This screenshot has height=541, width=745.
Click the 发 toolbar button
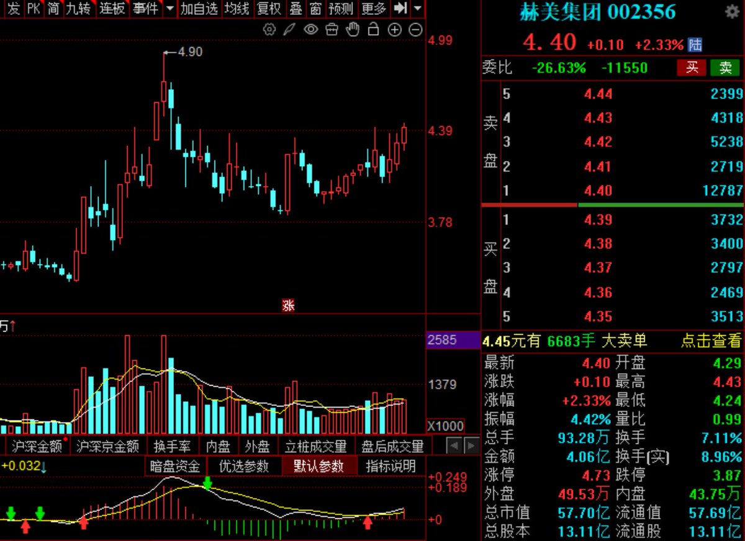coord(13,9)
